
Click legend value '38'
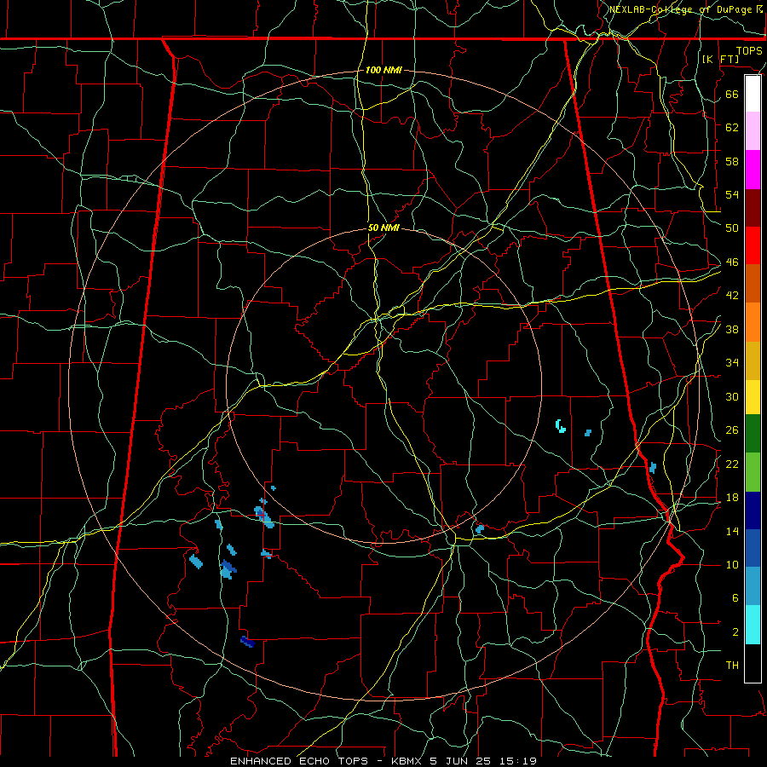click(732, 329)
